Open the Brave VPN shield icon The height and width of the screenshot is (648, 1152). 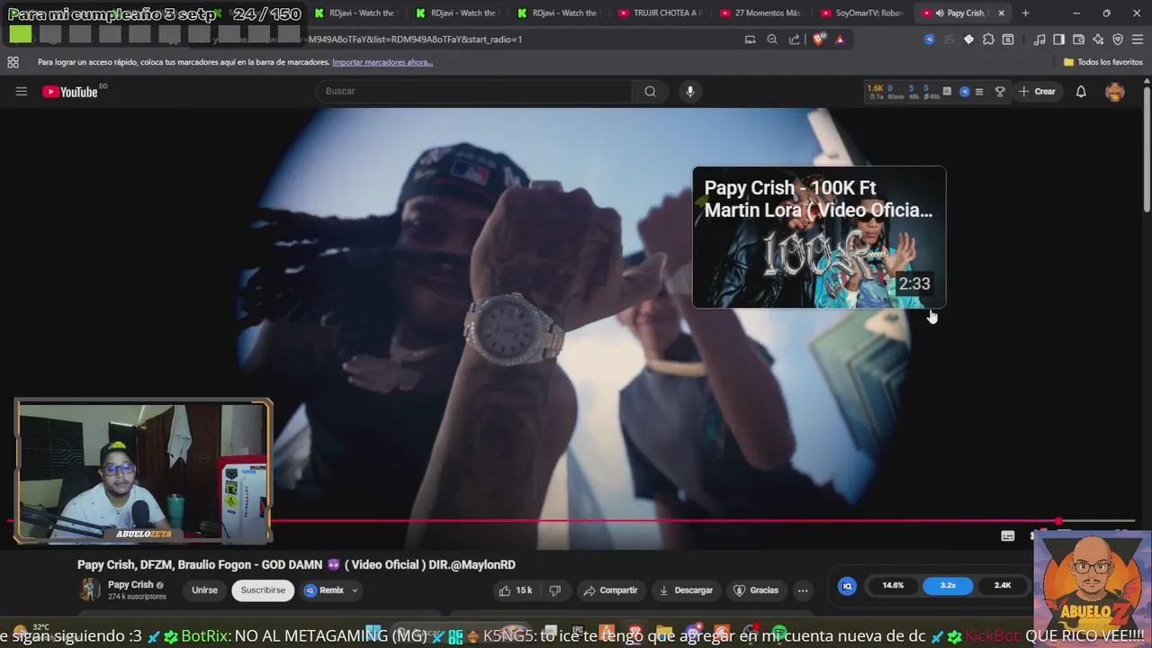coord(1118,40)
